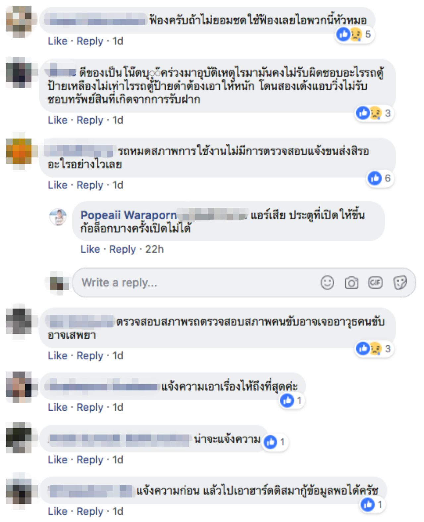
Task: Attach a photo via camera icon
Action: (351, 283)
